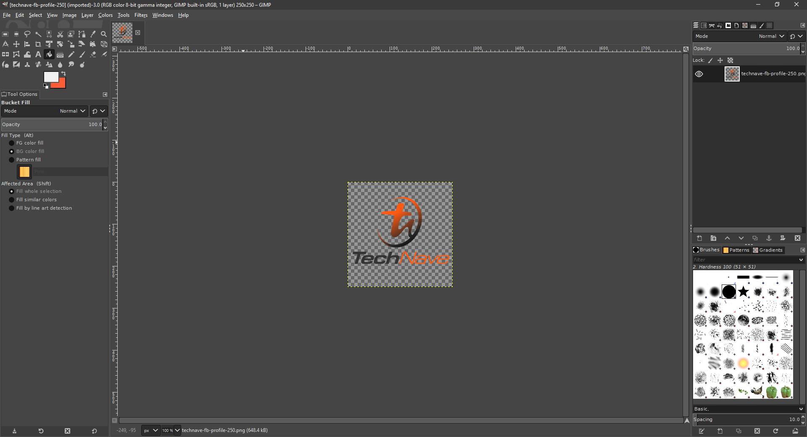Select the Zoom magnifier tool
Viewport: 807px width, 437px height.
click(104, 34)
